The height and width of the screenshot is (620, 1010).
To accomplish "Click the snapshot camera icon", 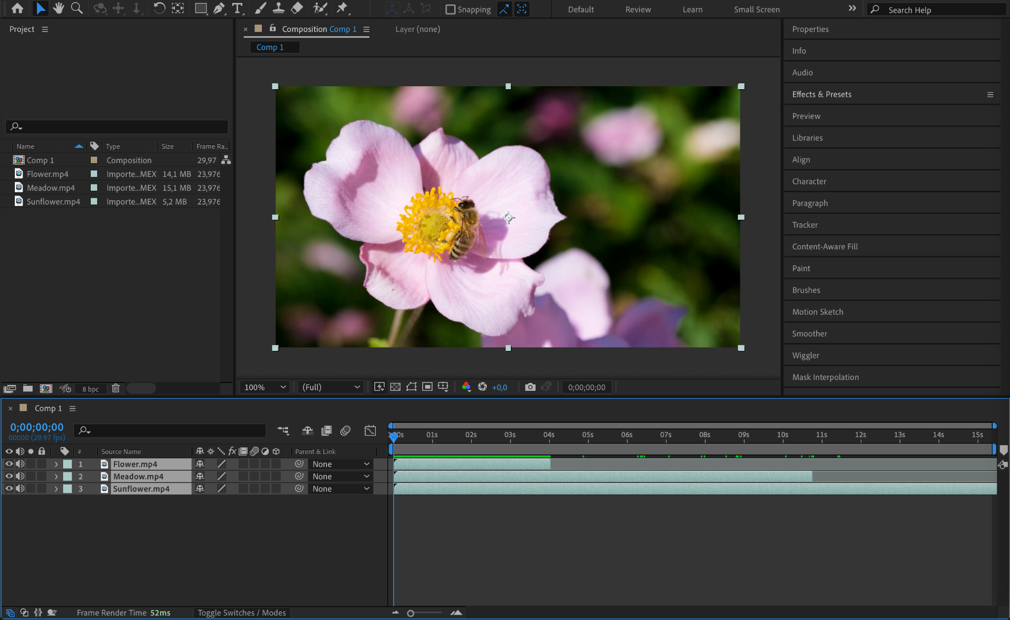I will 530,387.
